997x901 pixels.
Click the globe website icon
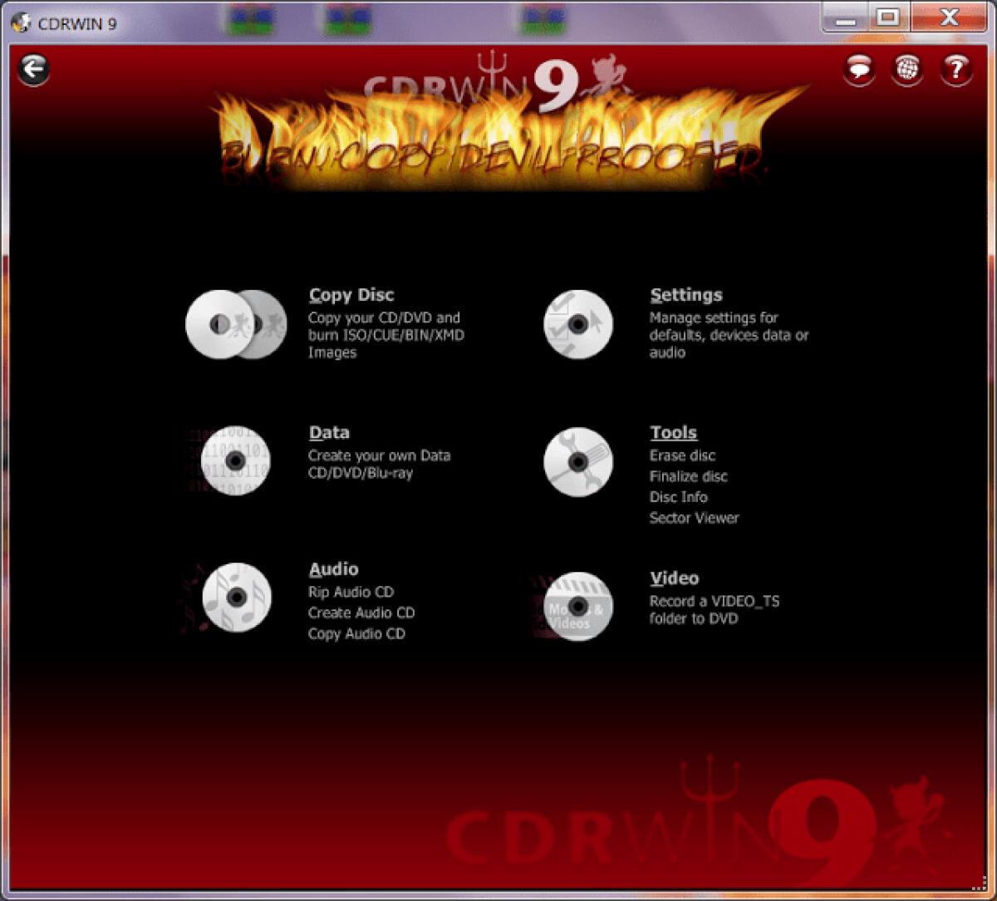click(906, 70)
